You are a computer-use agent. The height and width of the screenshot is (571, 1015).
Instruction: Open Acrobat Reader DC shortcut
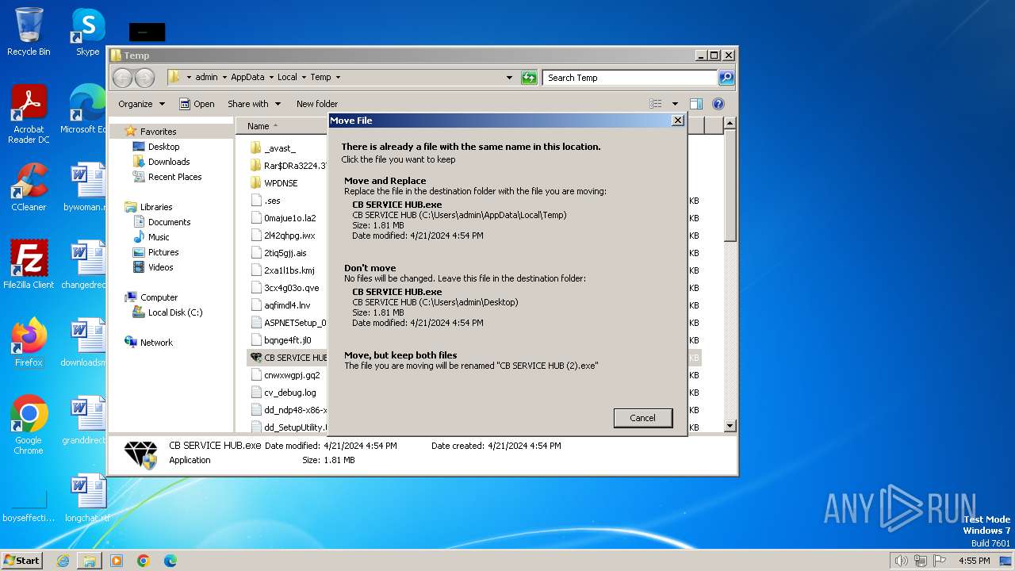coord(29,114)
